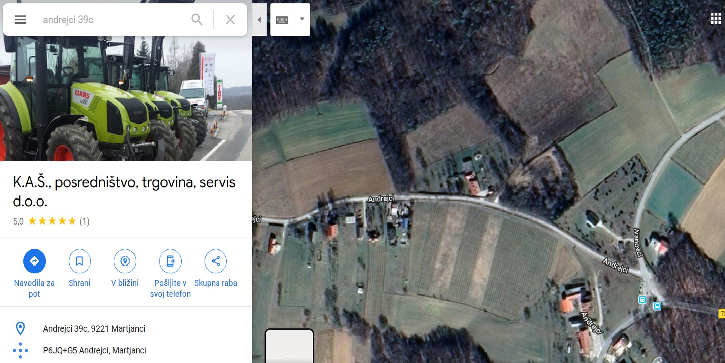Open the single review count (1)
725x363 pixels.
[x=85, y=221]
